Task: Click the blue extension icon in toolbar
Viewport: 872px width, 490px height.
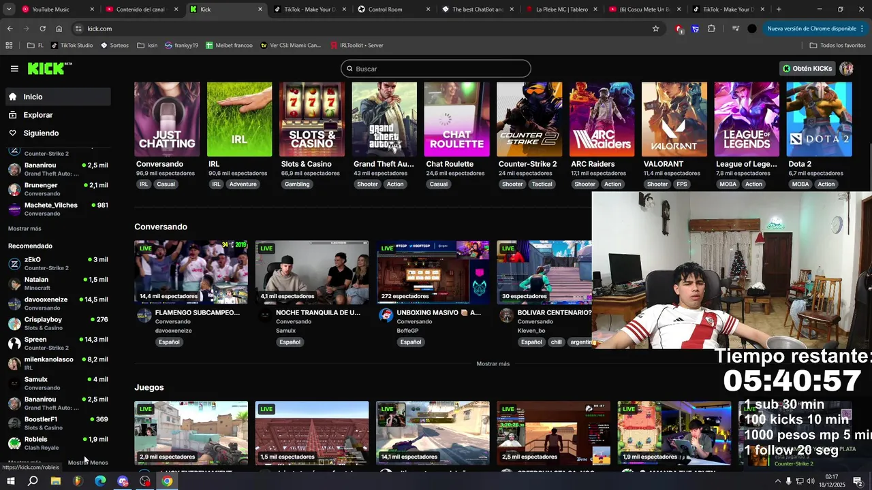Action: point(695,29)
